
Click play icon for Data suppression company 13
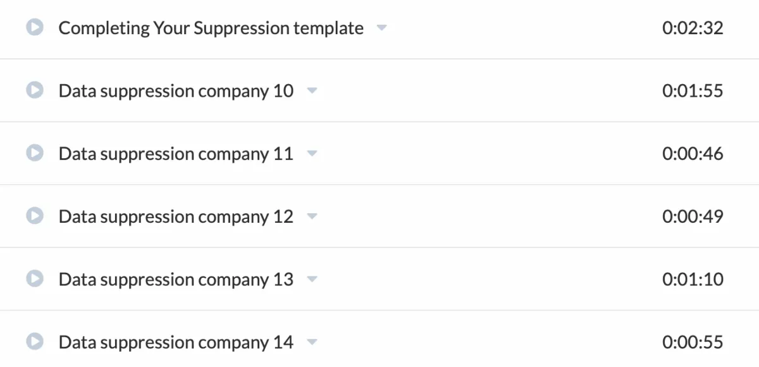click(x=35, y=279)
